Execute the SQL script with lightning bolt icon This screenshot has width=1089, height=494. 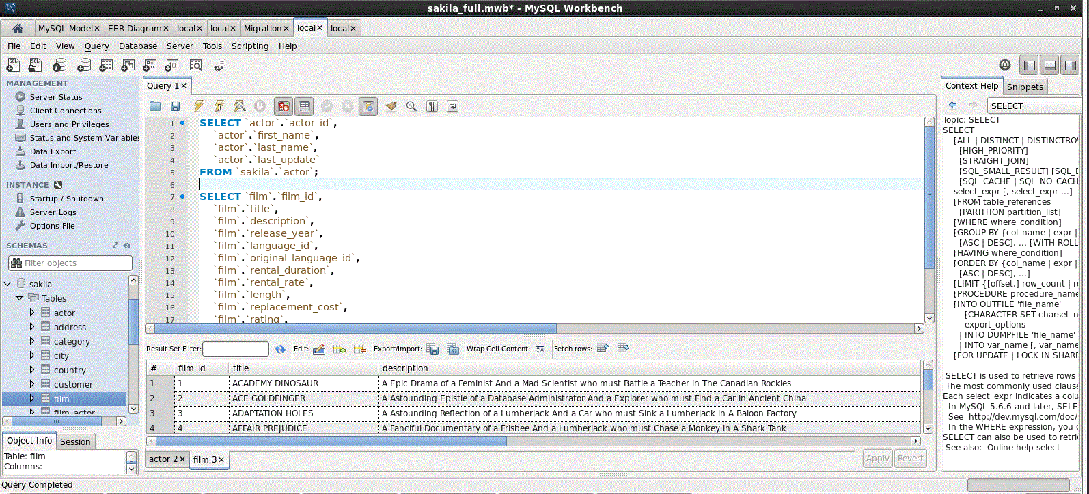point(198,106)
